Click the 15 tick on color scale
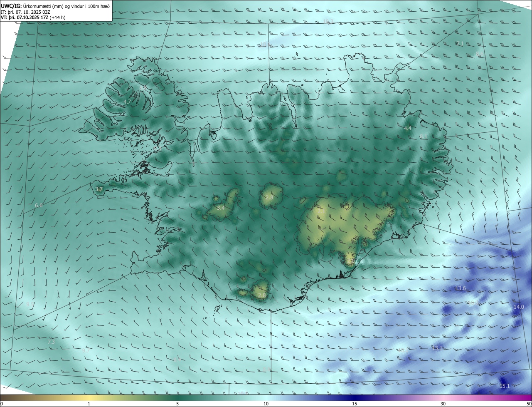The height and width of the screenshot is (407, 532). coord(355,404)
